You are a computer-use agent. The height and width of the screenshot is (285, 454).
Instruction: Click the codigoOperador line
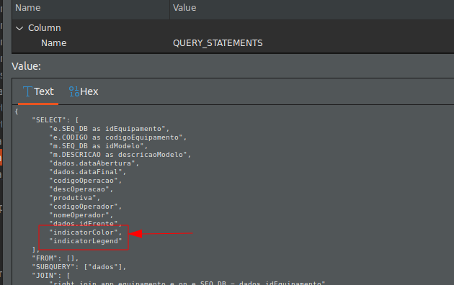click(x=86, y=207)
